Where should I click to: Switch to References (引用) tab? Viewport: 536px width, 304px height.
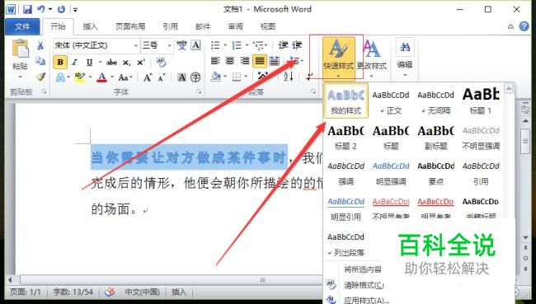(170, 26)
